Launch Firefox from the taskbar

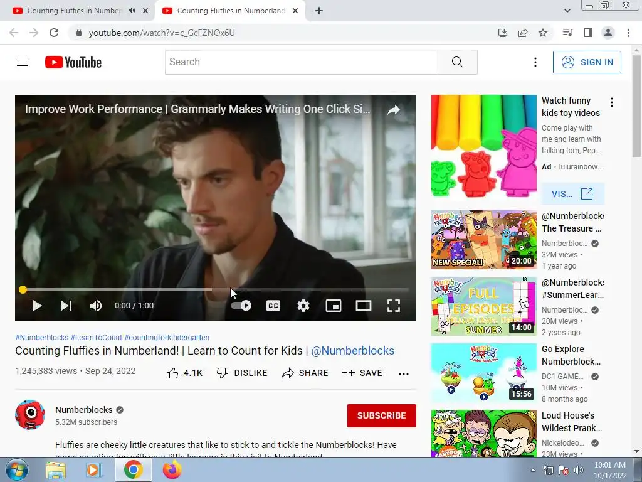click(x=172, y=469)
